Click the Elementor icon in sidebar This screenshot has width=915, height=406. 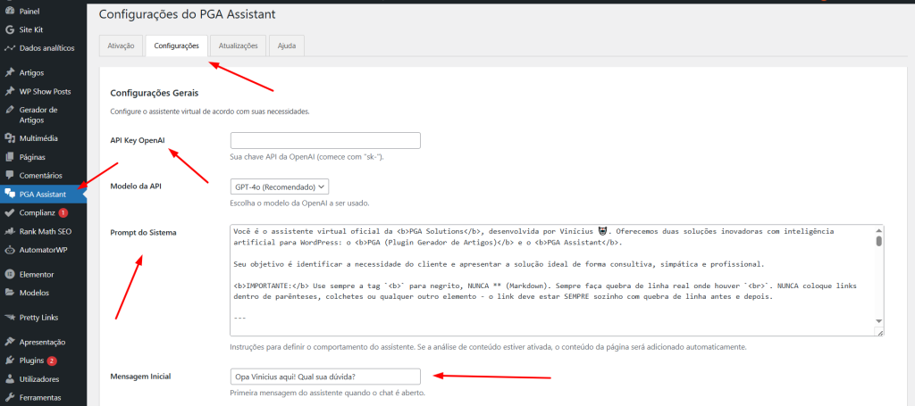[x=9, y=275]
